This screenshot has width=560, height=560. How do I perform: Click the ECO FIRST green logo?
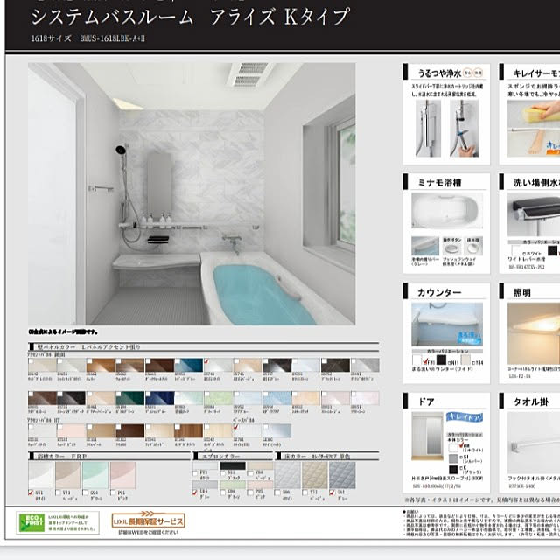tap(31, 522)
